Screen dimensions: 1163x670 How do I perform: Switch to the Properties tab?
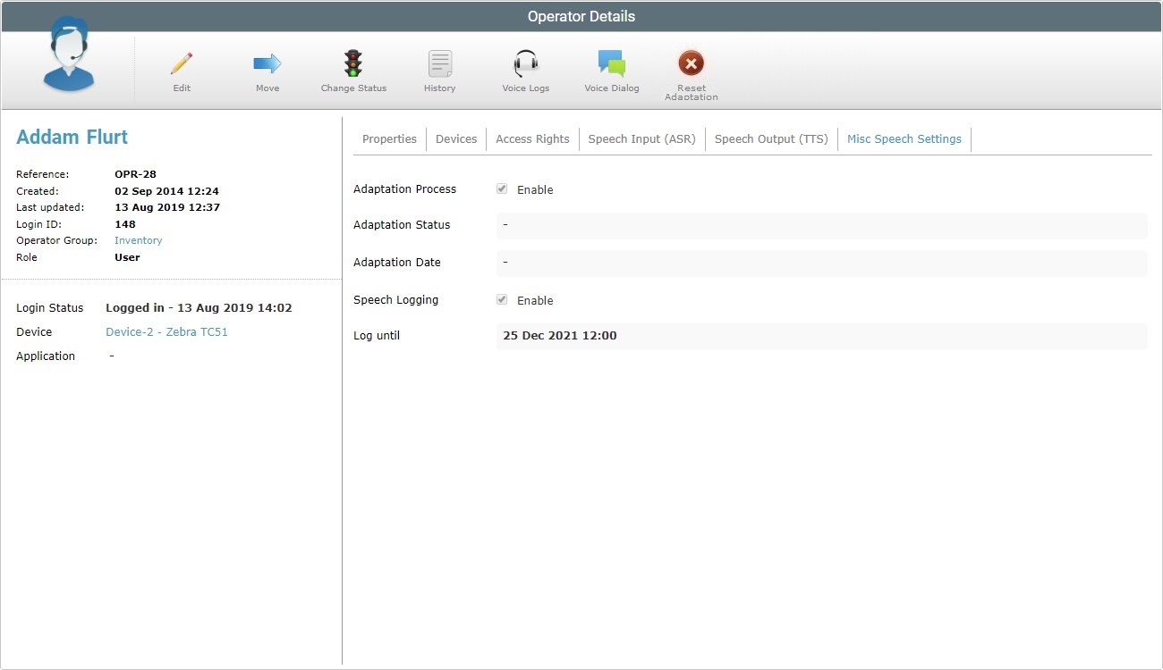click(x=389, y=138)
